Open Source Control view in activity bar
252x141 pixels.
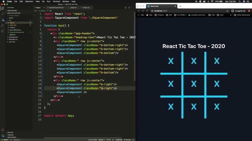click(x=3, y=20)
